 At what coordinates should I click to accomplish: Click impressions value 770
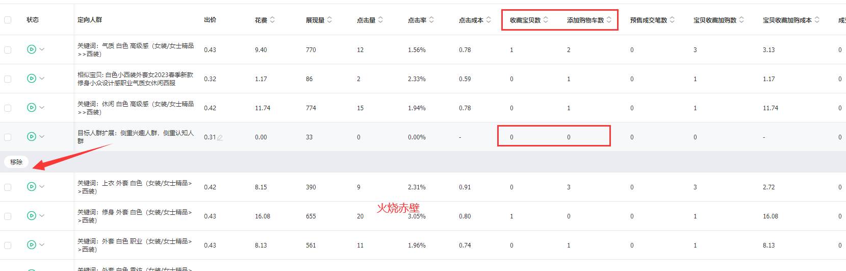click(311, 50)
